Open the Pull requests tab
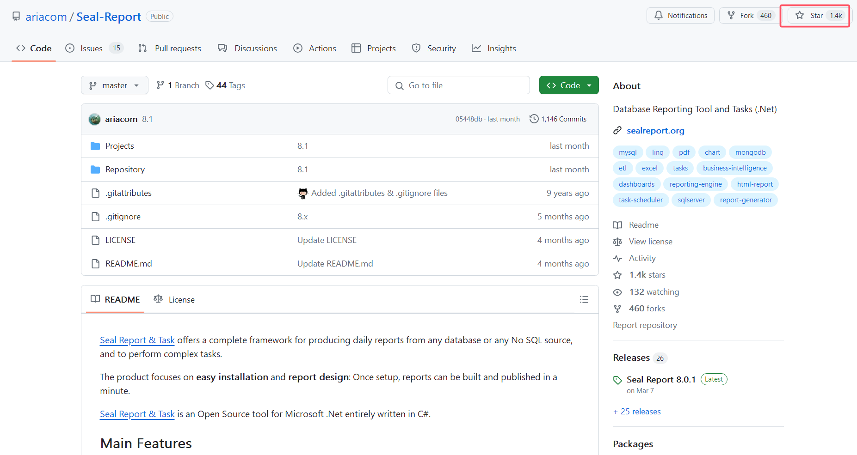 [x=170, y=49]
